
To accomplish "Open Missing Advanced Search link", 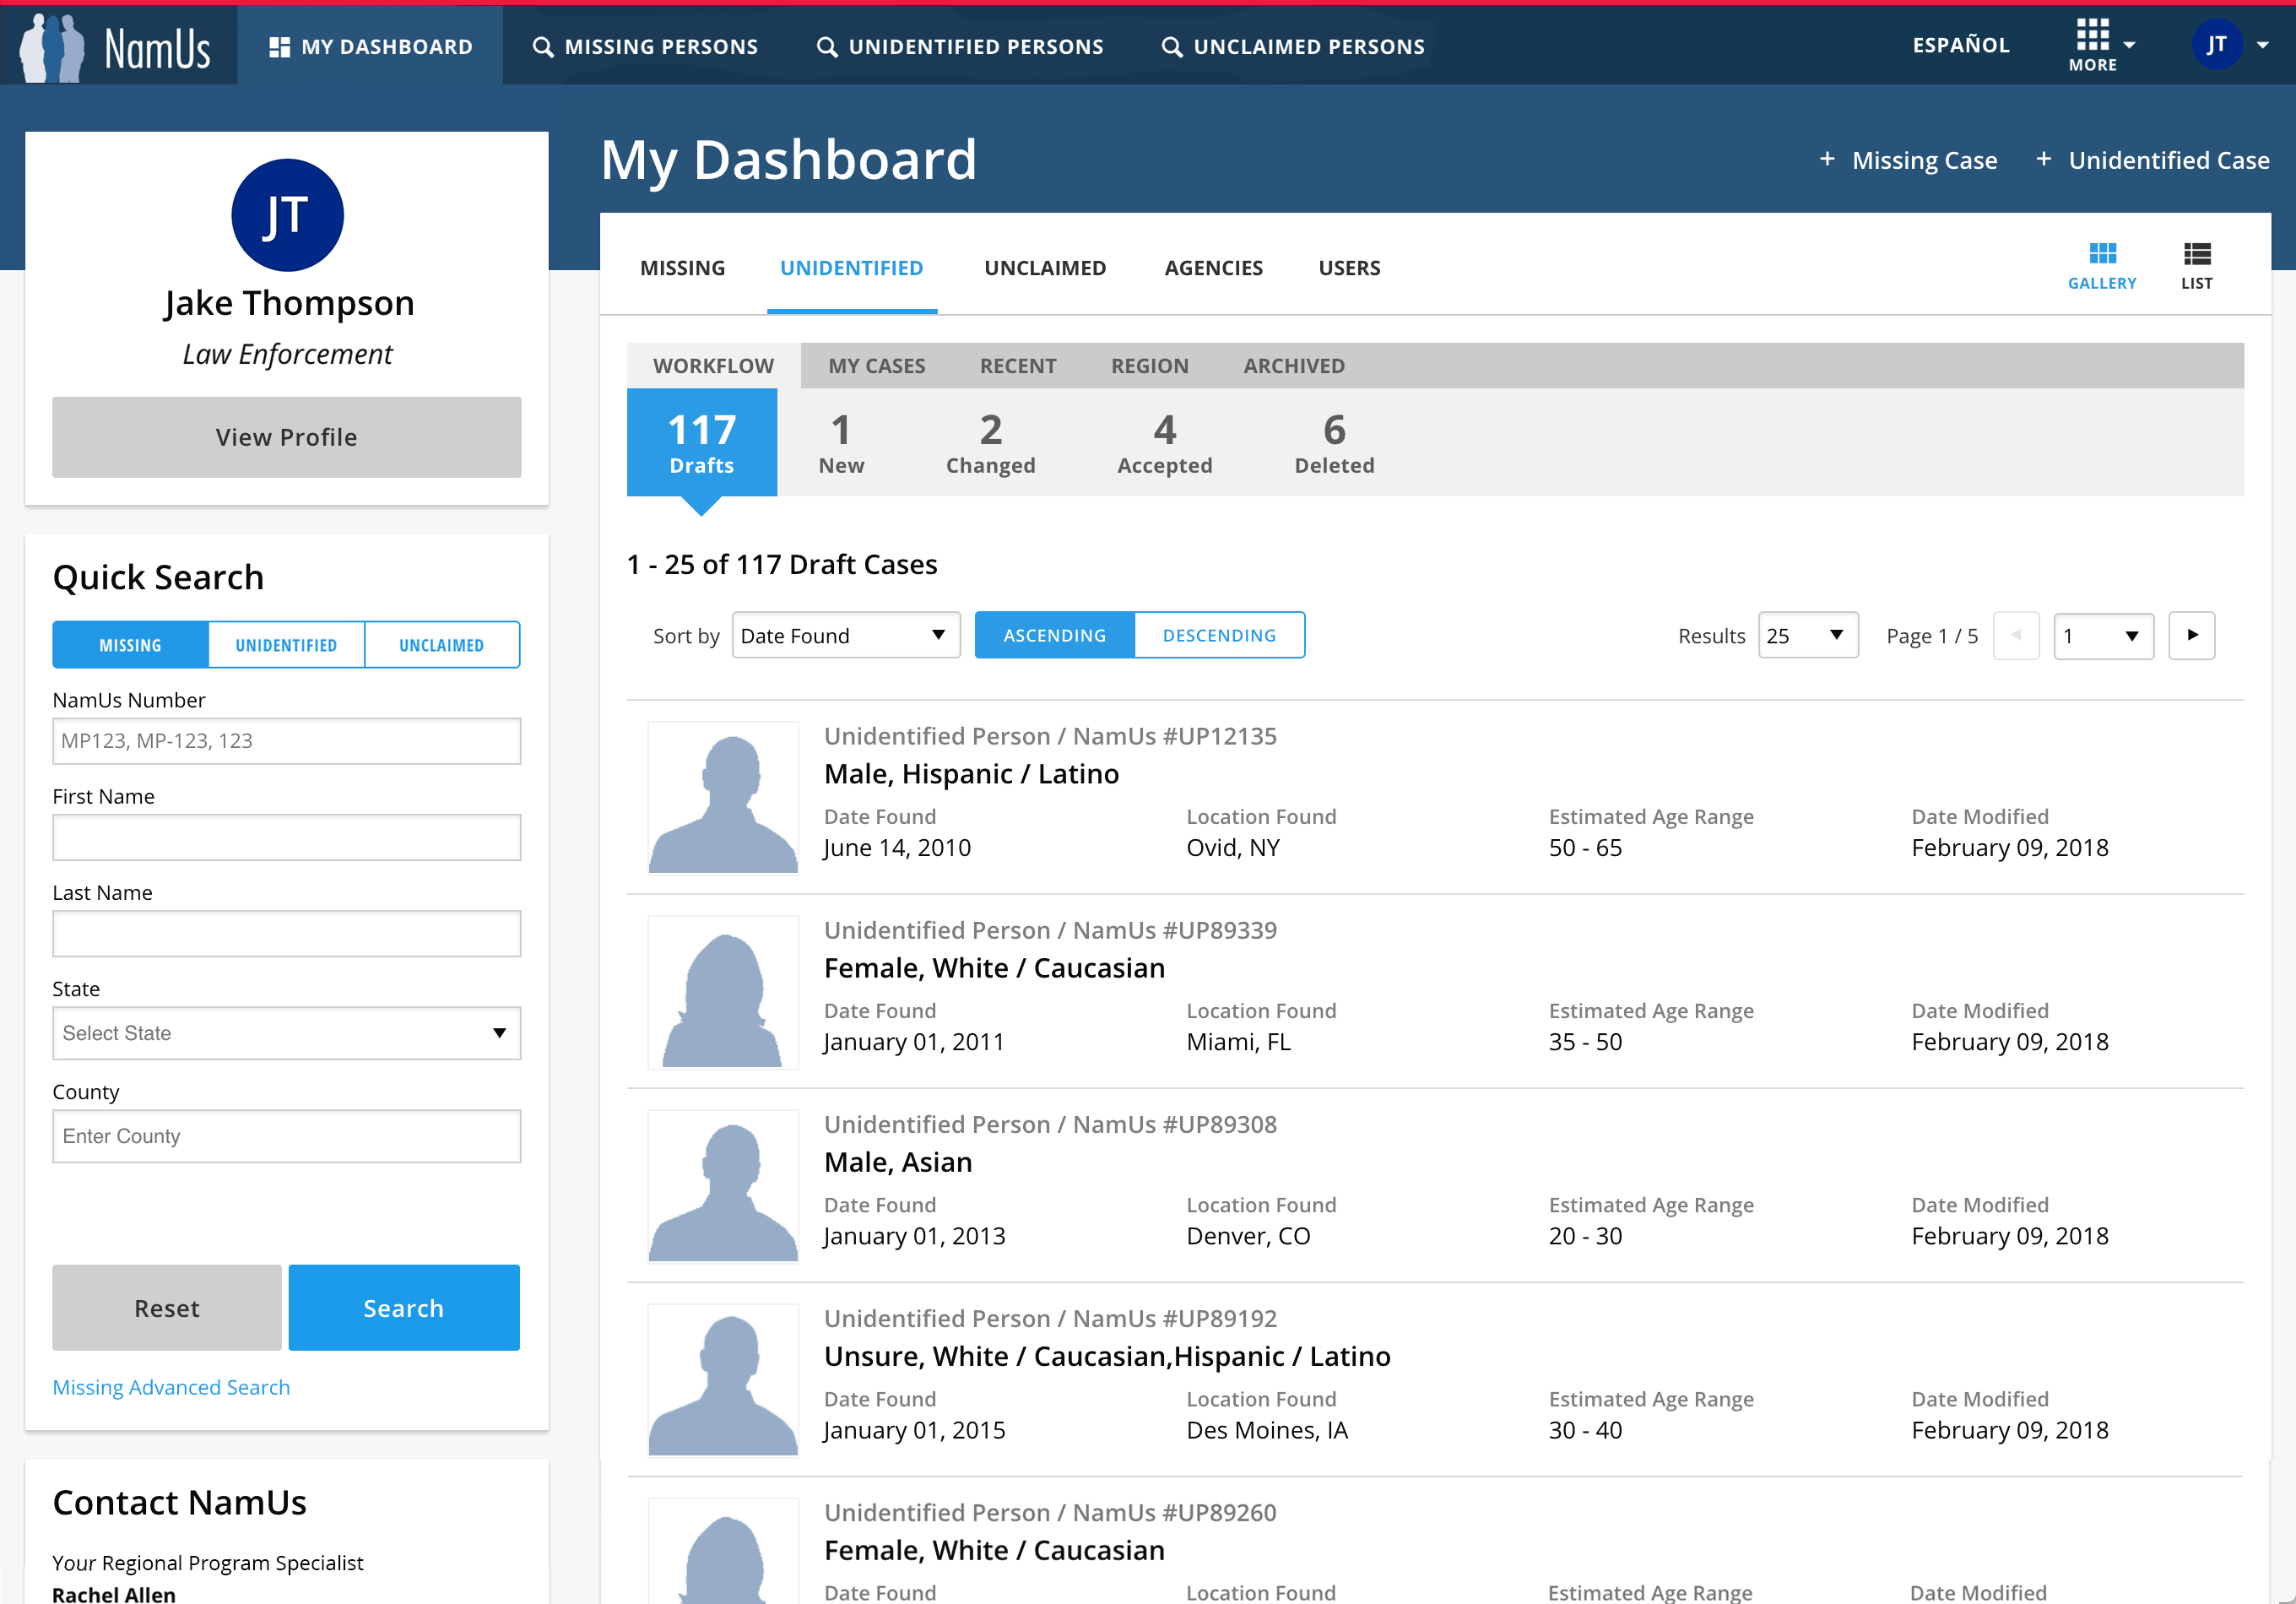I will coord(171,1387).
